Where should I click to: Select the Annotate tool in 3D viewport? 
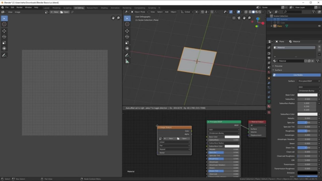[x=127, y=55]
